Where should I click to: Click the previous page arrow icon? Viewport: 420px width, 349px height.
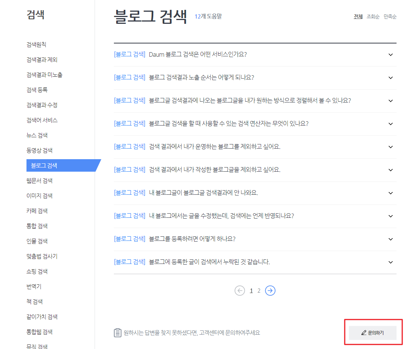240,290
